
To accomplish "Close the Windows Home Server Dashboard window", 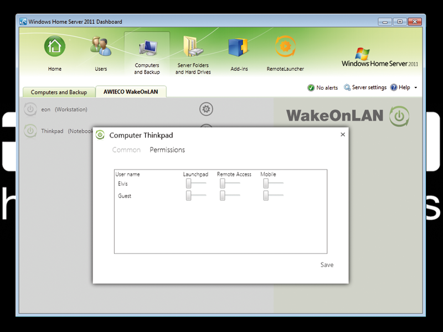I will [415, 22].
